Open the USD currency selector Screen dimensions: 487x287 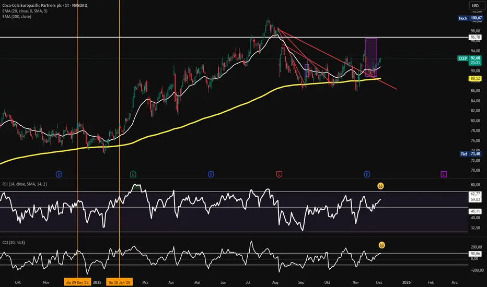(476, 6)
